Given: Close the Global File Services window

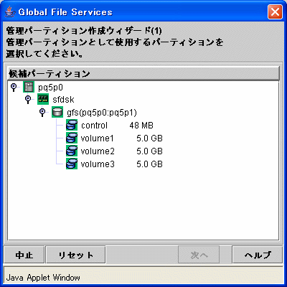Looking at the screenshot, I should pos(275,11).
